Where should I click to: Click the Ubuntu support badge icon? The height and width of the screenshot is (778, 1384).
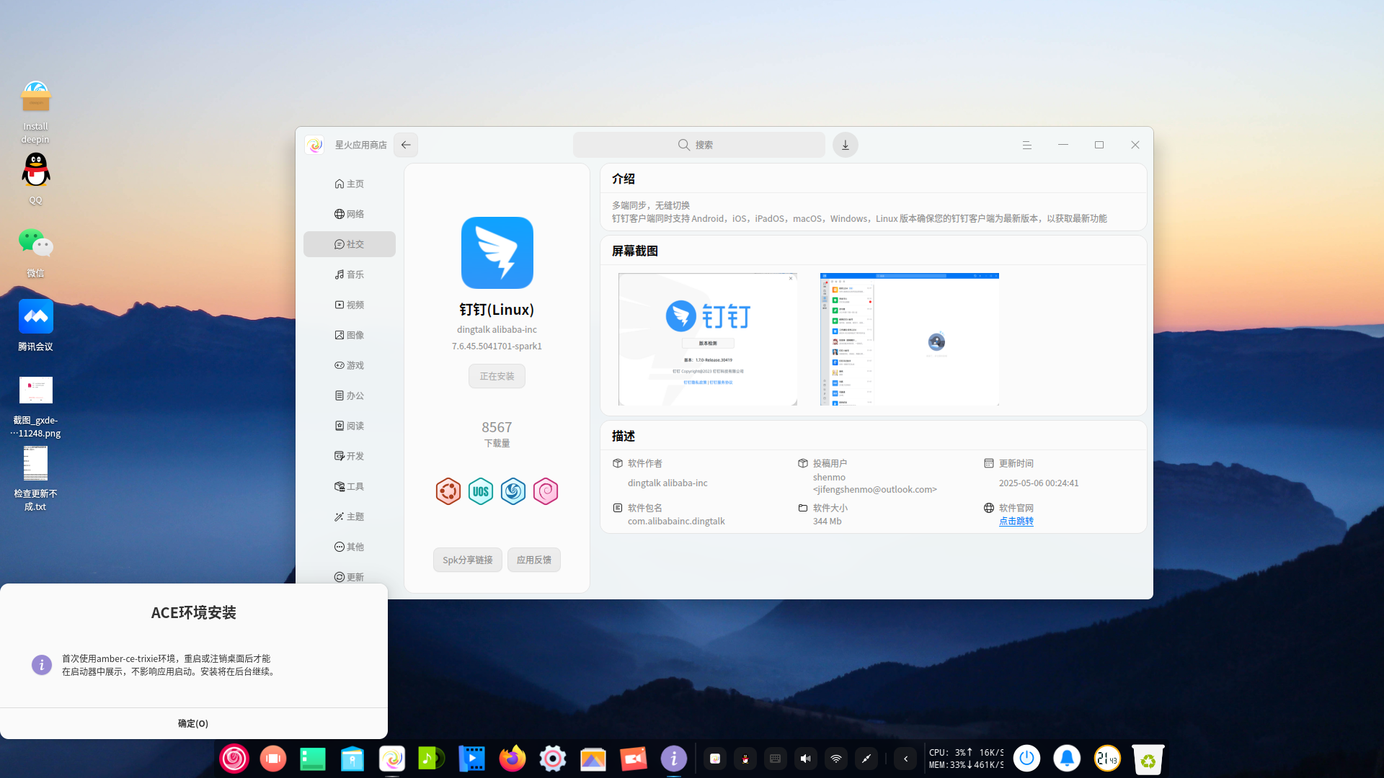pos(448,491)
